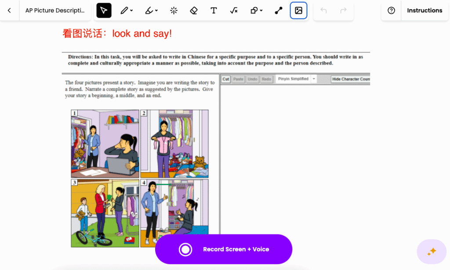This screenshot has height=270, width=450.
Task: Select the line connector tool
Action: 278,11
